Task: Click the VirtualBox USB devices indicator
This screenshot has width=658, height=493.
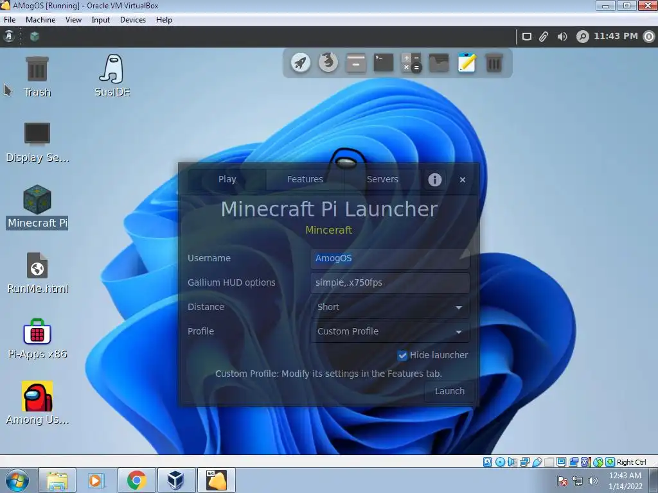Action: (537, 462)
